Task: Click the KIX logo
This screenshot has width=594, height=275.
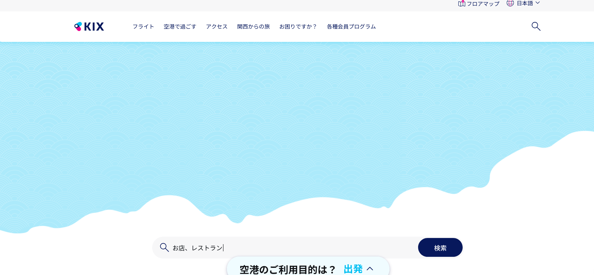Action: [89, 27]
